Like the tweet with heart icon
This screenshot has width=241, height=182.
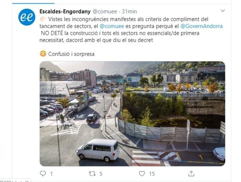pos(142,174)
